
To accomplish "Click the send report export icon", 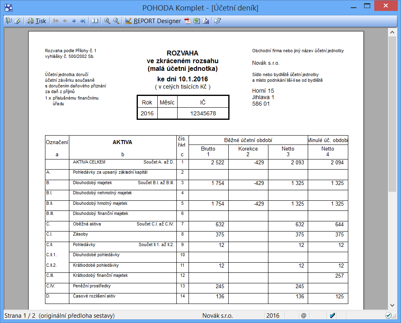I will tap(206, 21).
